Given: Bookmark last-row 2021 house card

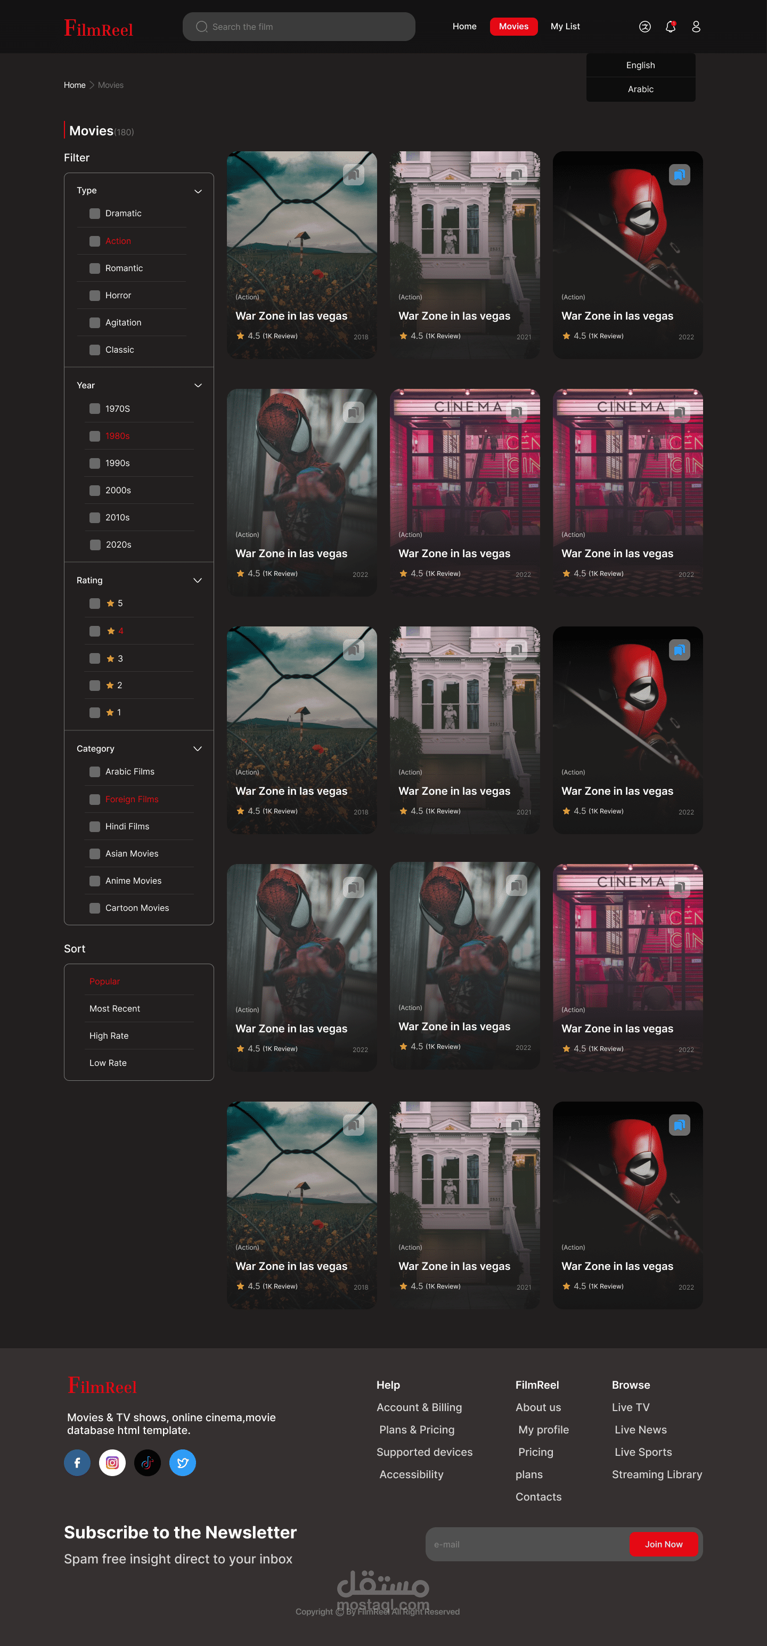Looking at the screenshot, I should click(x=517, y=1125).
